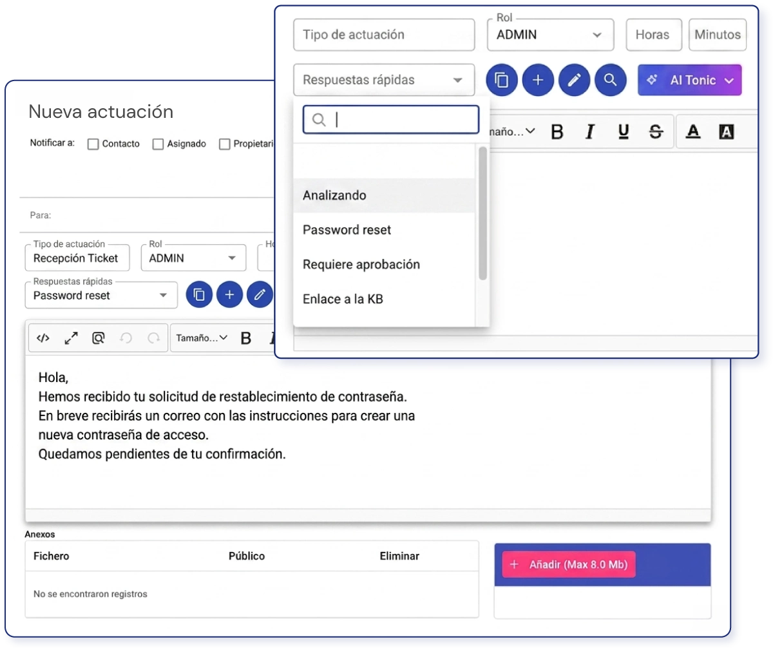Toggle underline in front panel editor toolbar
The image size is (773, 648).
coord(623,132)
